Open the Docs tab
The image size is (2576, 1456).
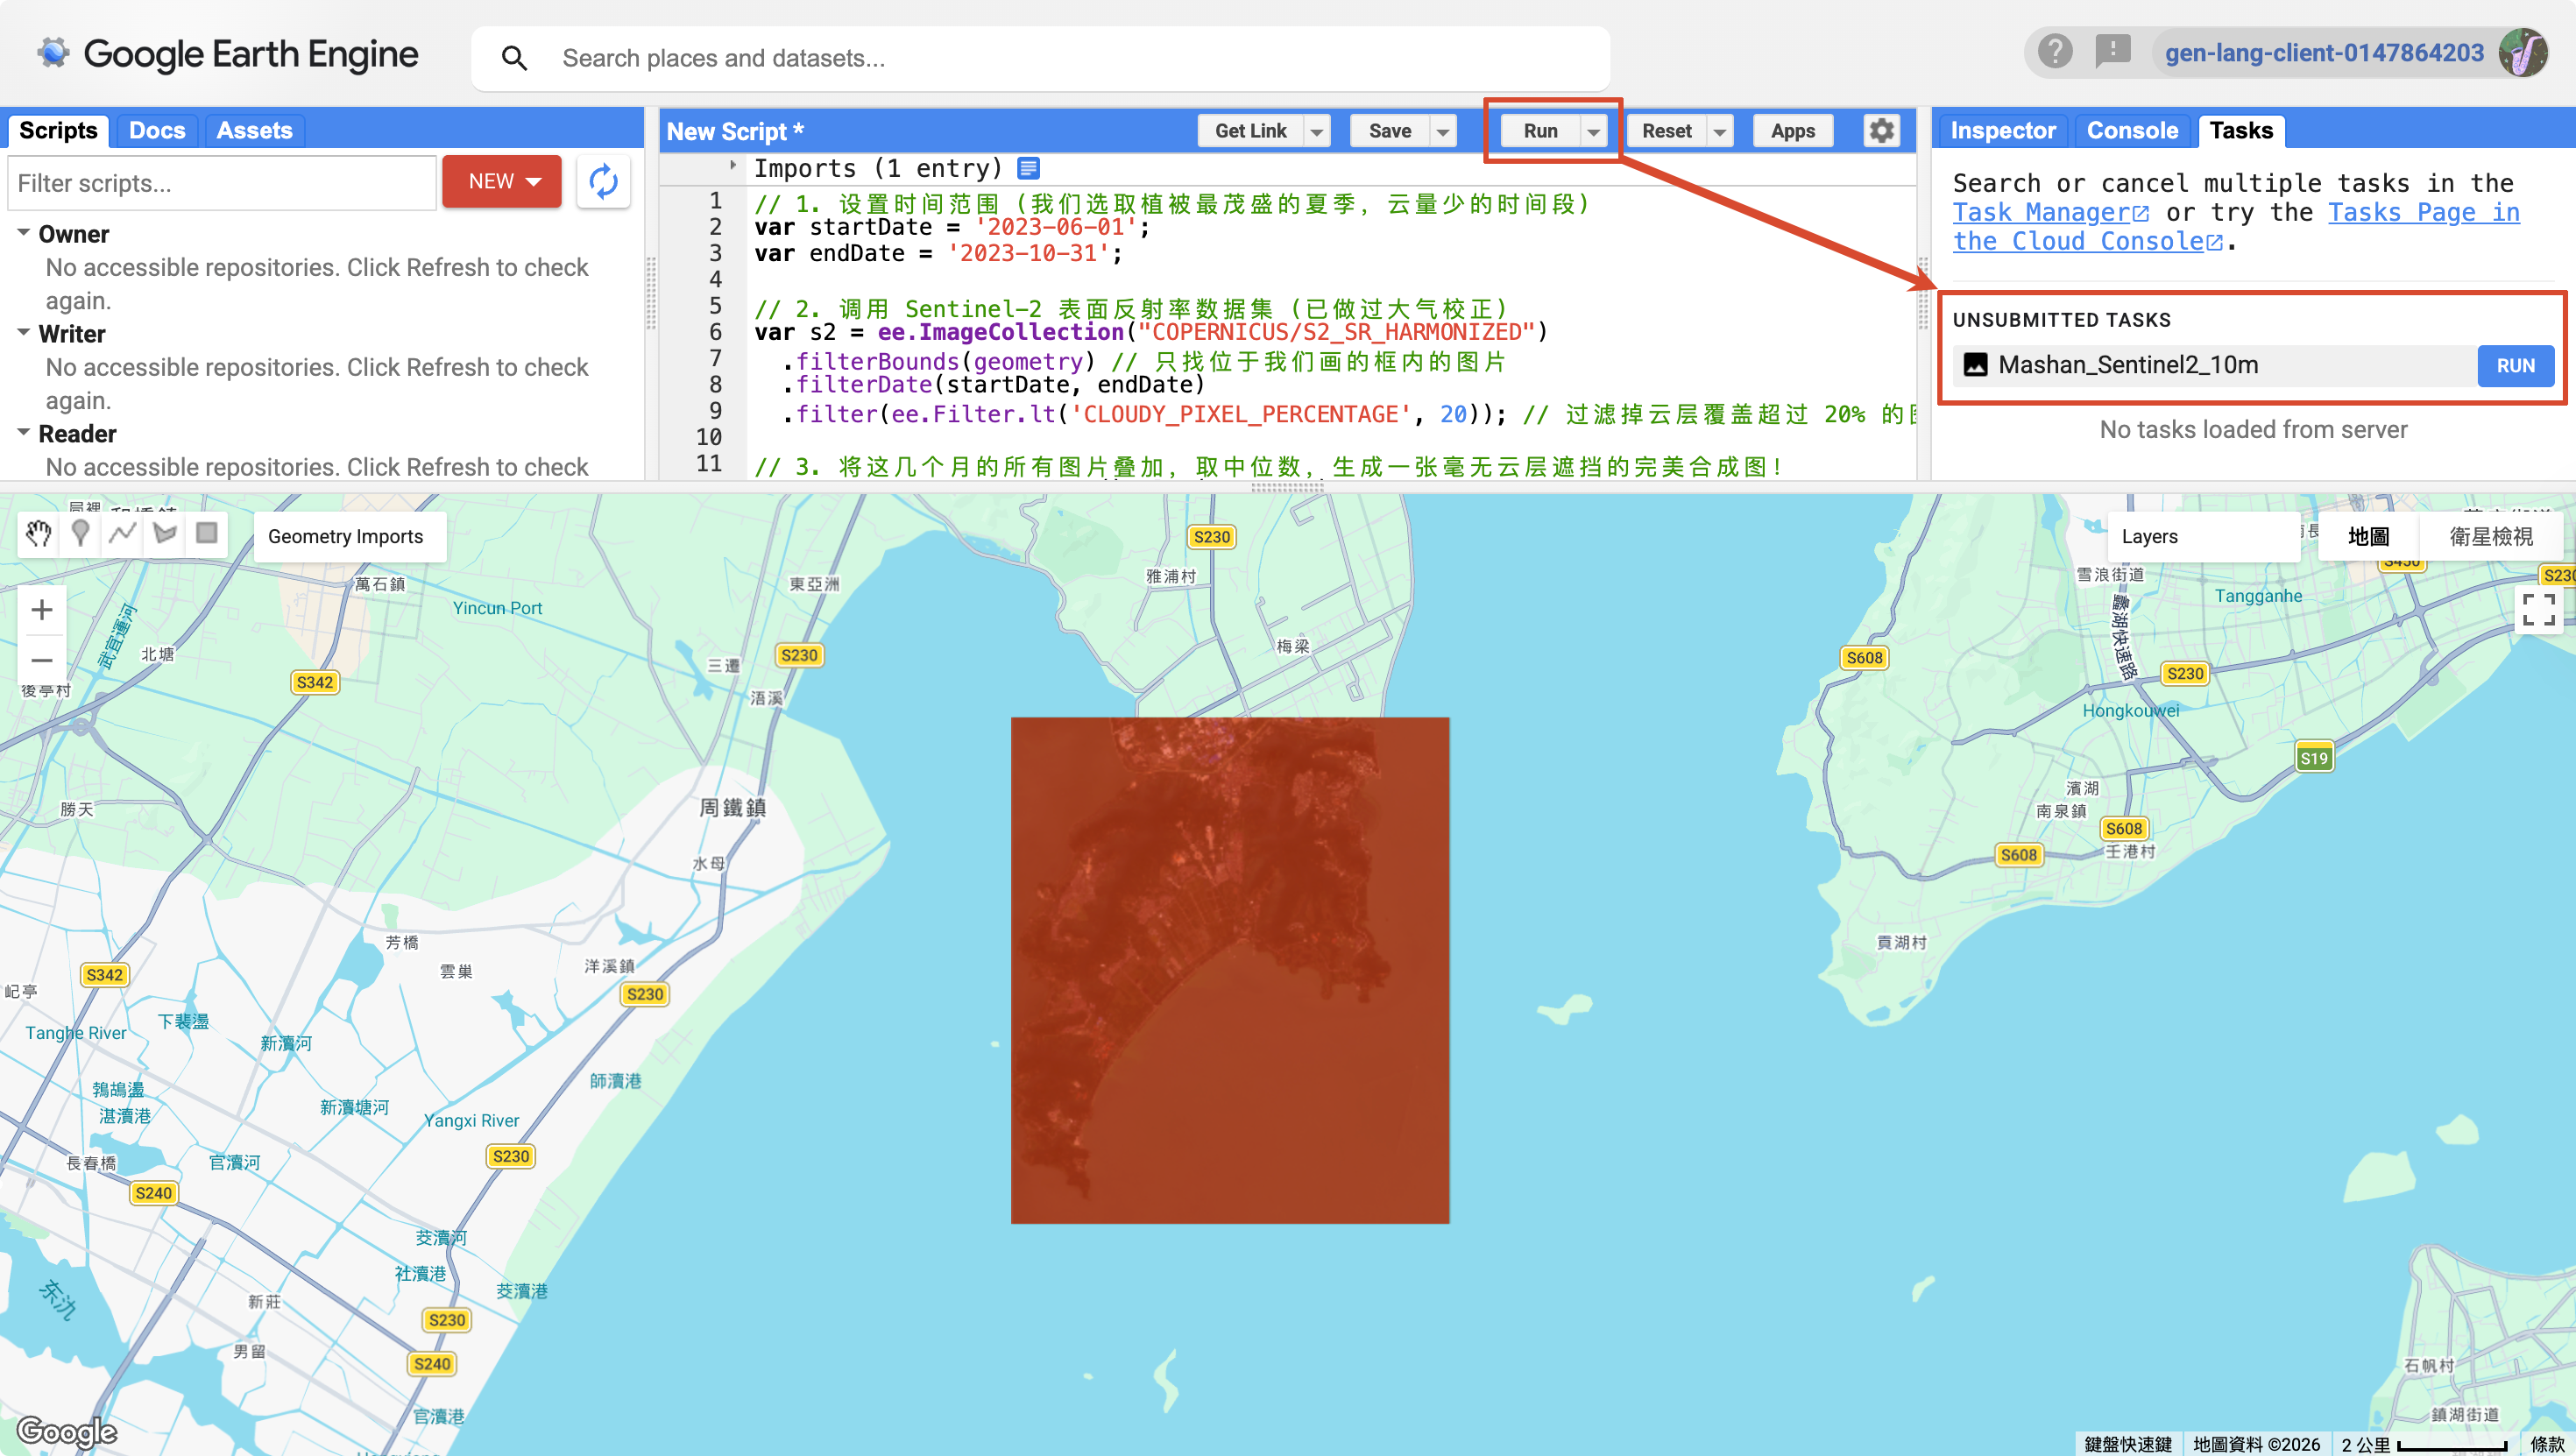click(x=157, y=131)
